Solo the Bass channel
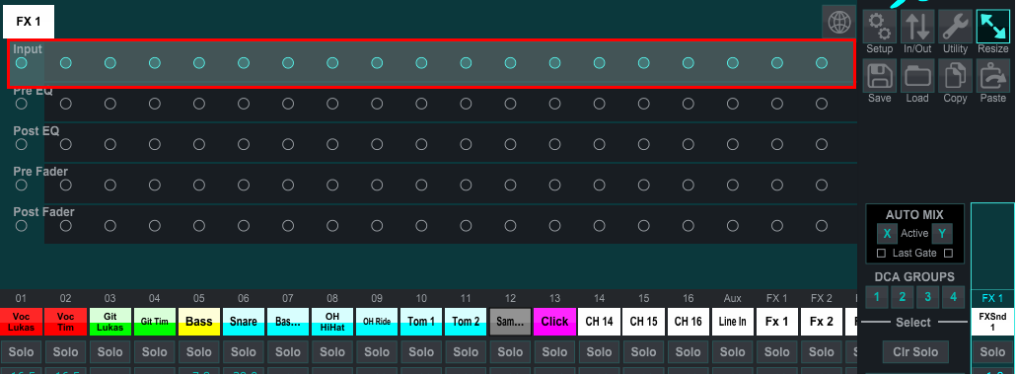The image size is (1016, 374). [x=199, y=352]
